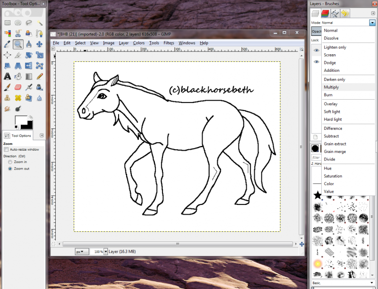Choose the Color Picker eyedropper tool
Image resolution: width=378 pixels, height=289 pixels.
[8, 44]
